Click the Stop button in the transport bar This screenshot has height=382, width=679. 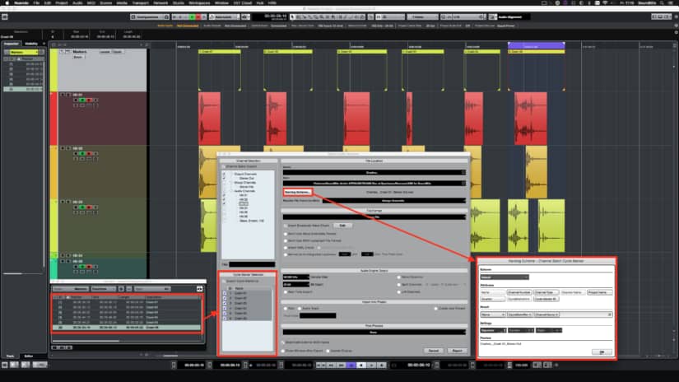[x=361, y=365]
